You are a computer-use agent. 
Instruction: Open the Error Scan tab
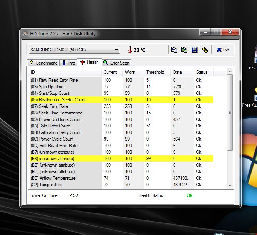[116, 63]
